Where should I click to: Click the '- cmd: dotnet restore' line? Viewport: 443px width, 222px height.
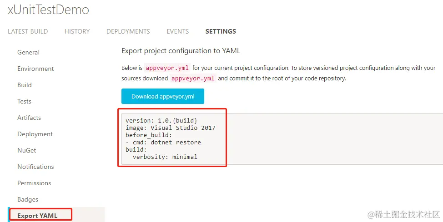pos(163,142)
